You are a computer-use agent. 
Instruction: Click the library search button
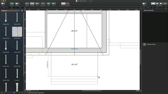(22, 11)
